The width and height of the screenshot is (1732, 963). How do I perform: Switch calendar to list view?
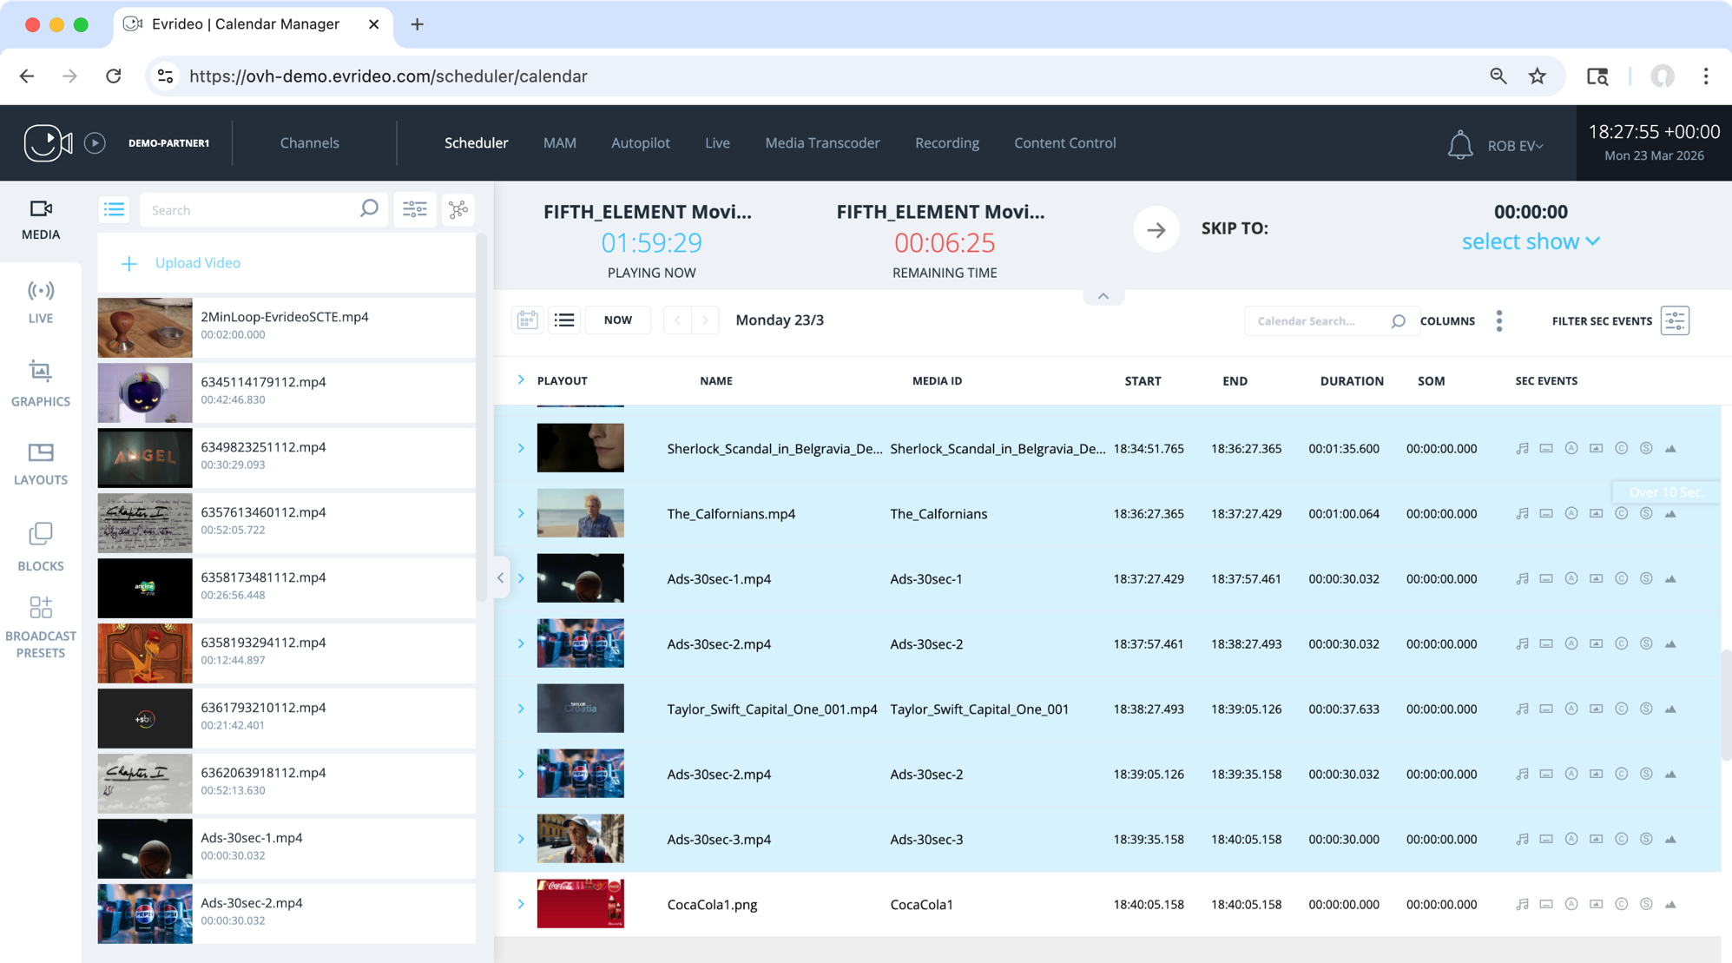(564, 320)
